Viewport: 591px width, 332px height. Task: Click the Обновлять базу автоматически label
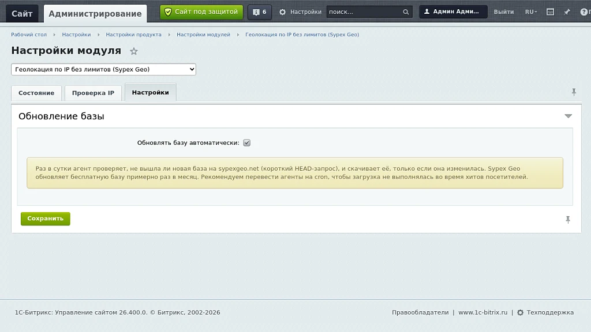coord(188,143)
